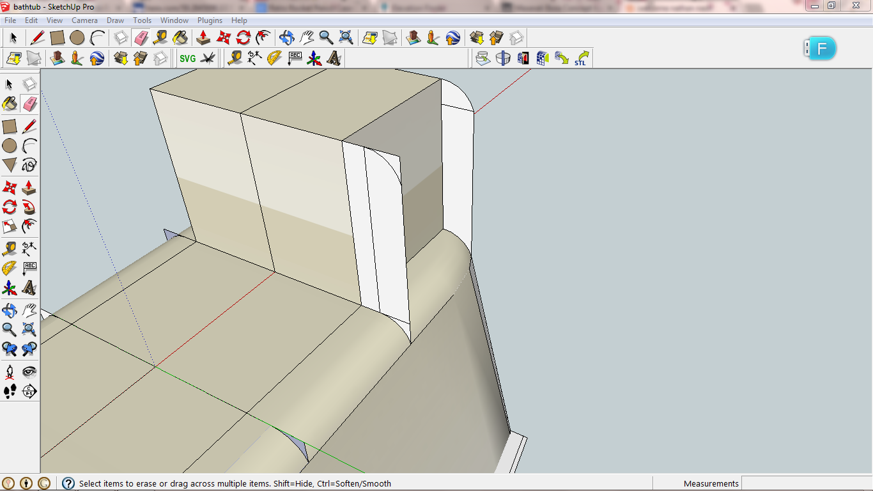
Task: Select the Axes tool in second toolbar row
Action: (314, 58)
